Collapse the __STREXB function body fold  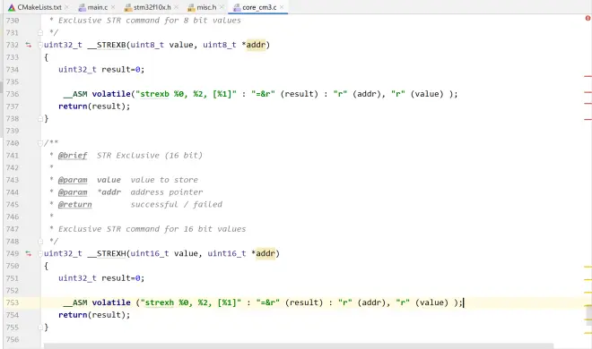[40, 45]
